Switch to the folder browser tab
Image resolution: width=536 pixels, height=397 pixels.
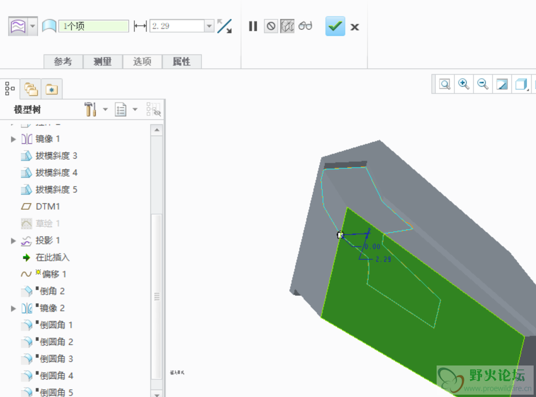[x=31, y=89]
